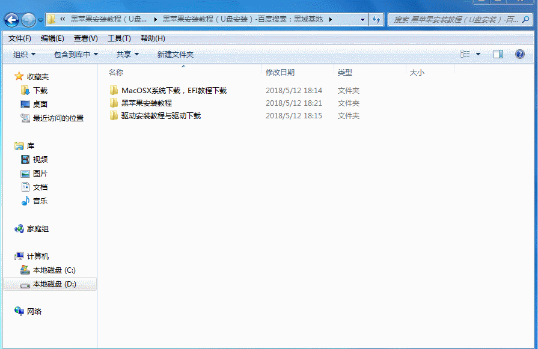Sort files by the 名称 column
Screen dimensions: 538x349
point(116,72)
